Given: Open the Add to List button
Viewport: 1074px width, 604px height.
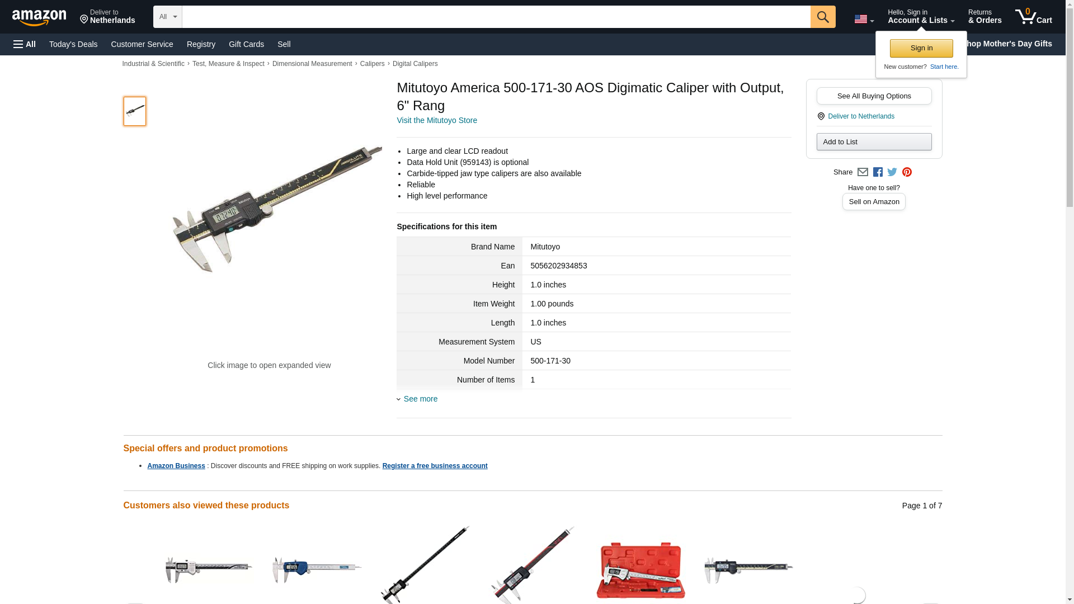Looking at the screenshot, I should click(874, 141).
